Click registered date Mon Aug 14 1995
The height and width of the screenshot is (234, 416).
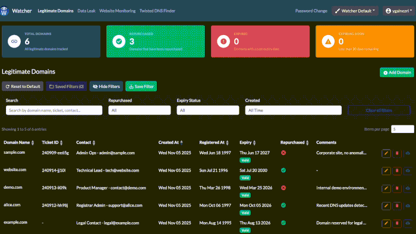pos(215,223)
